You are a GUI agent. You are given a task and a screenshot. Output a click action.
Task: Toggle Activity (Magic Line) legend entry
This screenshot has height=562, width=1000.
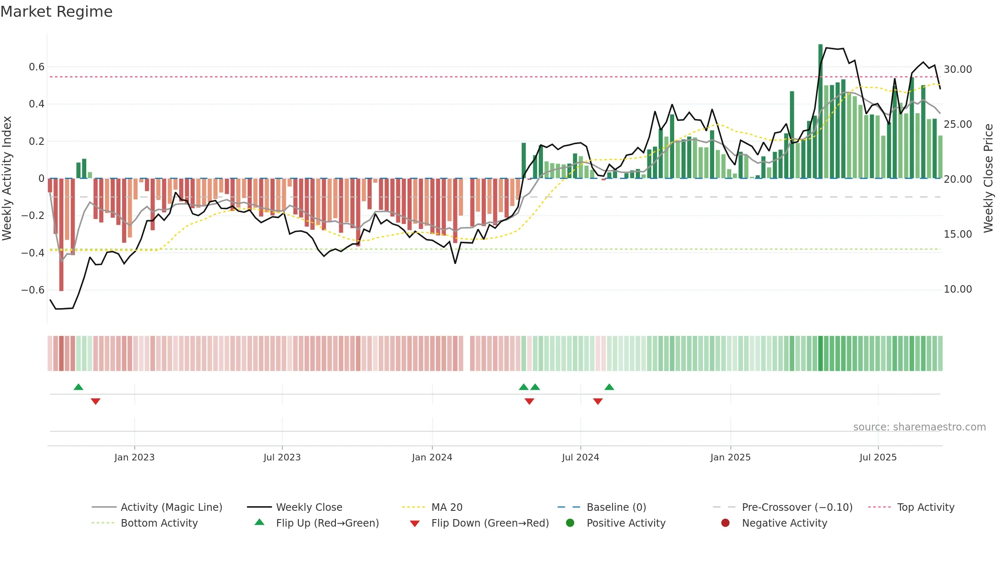(157, 507)
